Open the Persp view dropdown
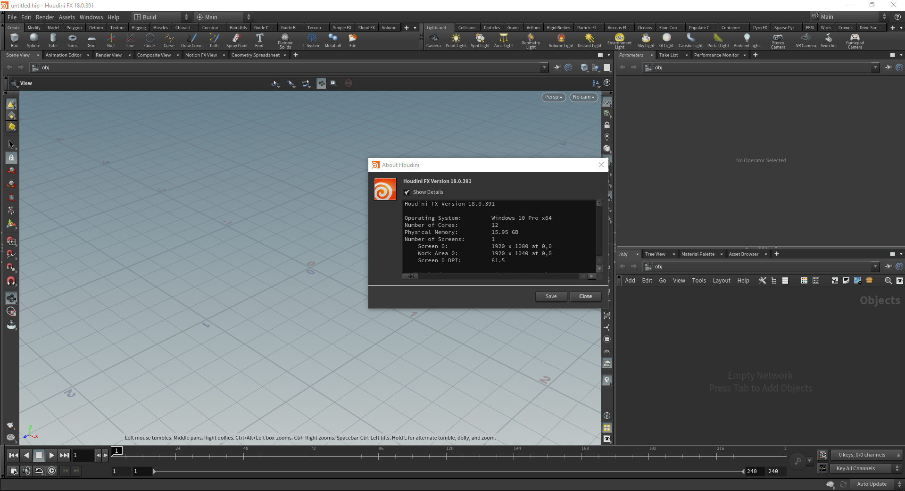The height and width of the screenshot is (491, 905). click(x=554, y=97)
